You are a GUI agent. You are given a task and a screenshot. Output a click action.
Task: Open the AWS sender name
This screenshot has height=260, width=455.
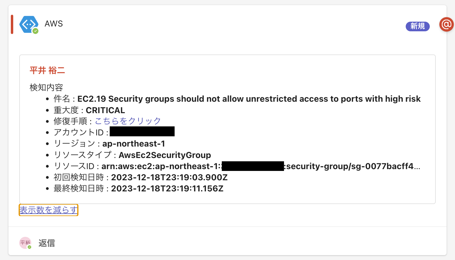pos(54,24)
